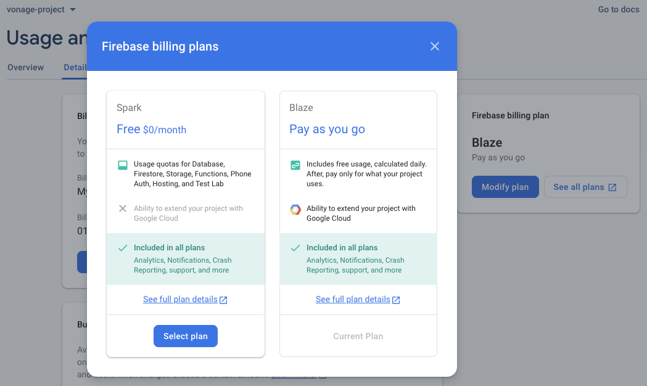Click the See all plans button
Image resolution: width=647 pixels, height=386 pixels.
pos(585,187)
